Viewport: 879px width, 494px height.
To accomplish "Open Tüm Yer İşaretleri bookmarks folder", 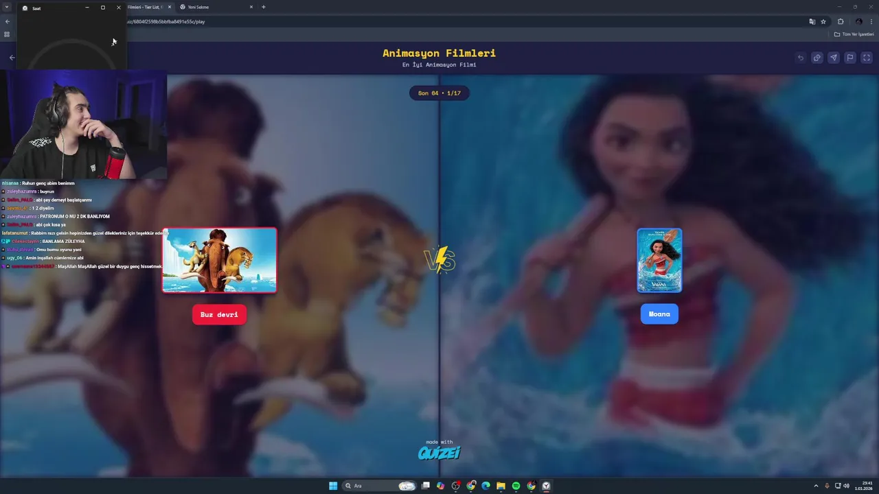I will pyautogui.click(x=854, y=34).
